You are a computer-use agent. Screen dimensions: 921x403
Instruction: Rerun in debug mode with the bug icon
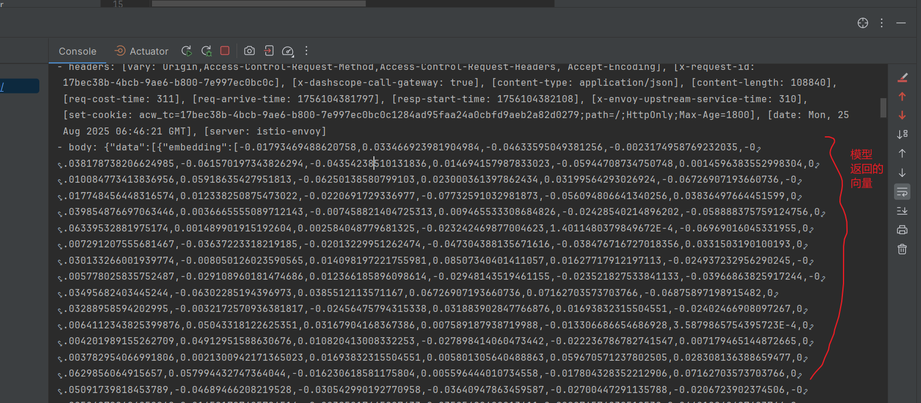tap(206, 51)
